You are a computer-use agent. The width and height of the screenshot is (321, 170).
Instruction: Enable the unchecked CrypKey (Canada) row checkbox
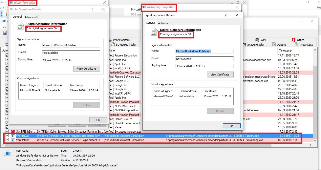[x=7, y=72]
